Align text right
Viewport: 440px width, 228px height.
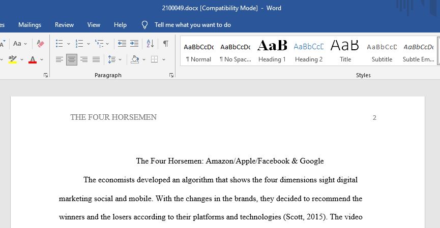tap(84, 59)
